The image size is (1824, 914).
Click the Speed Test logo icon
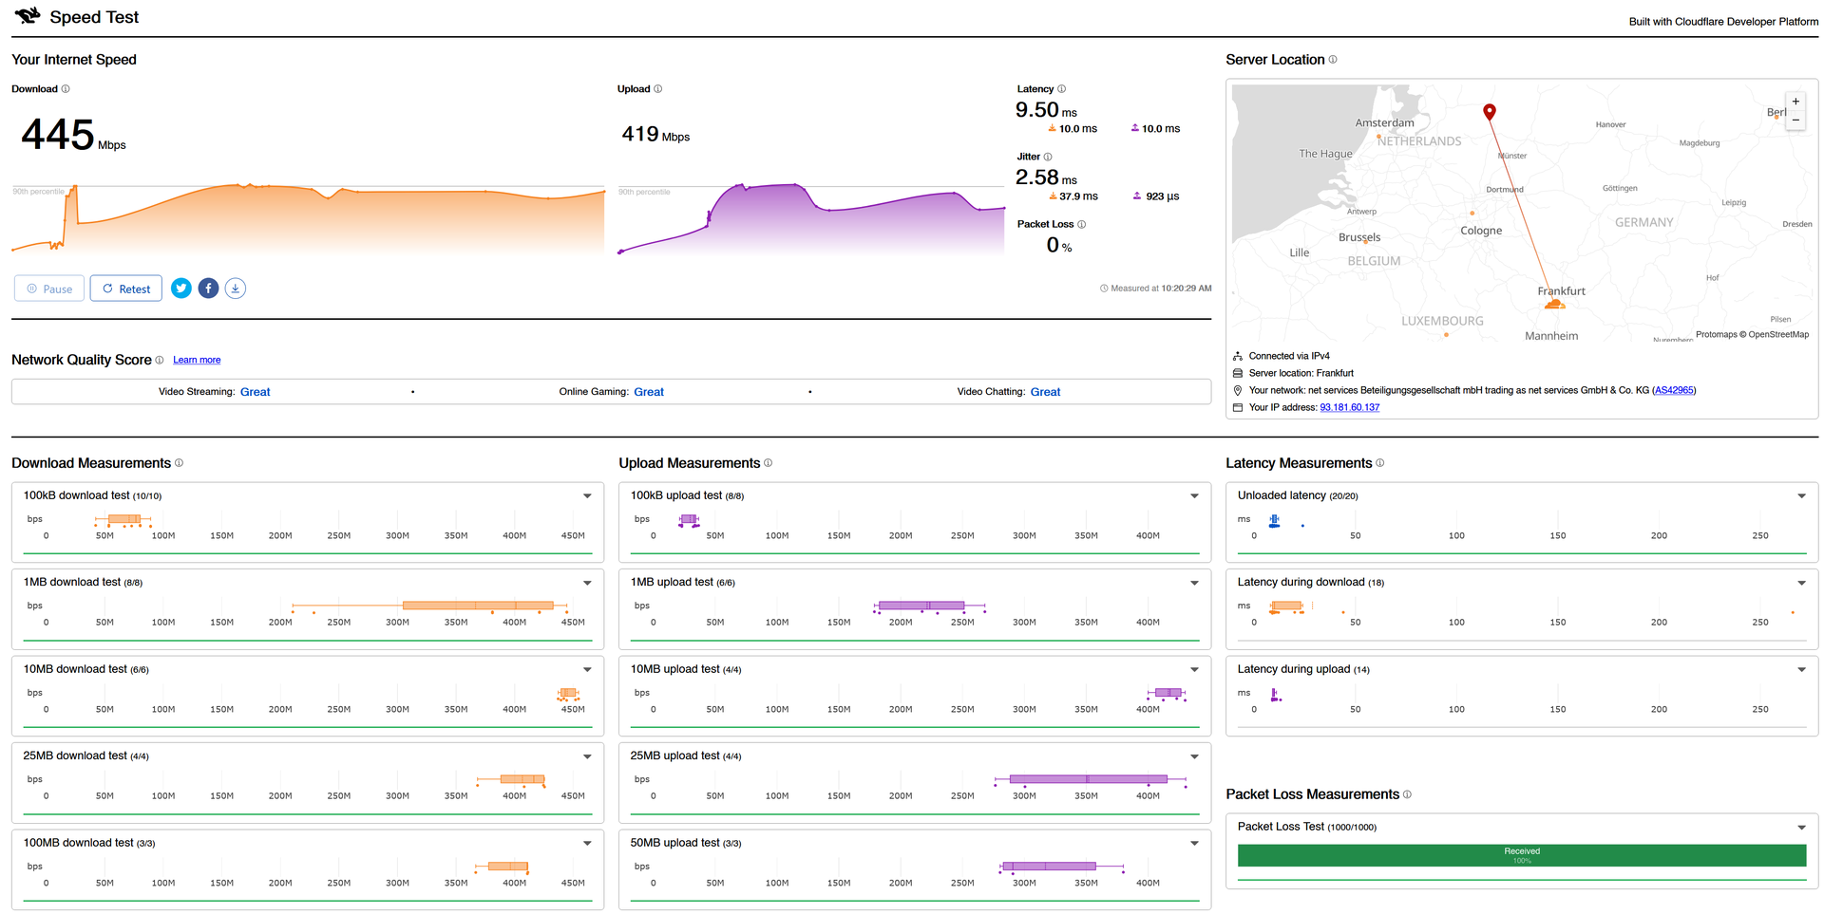tap(28, 15)
